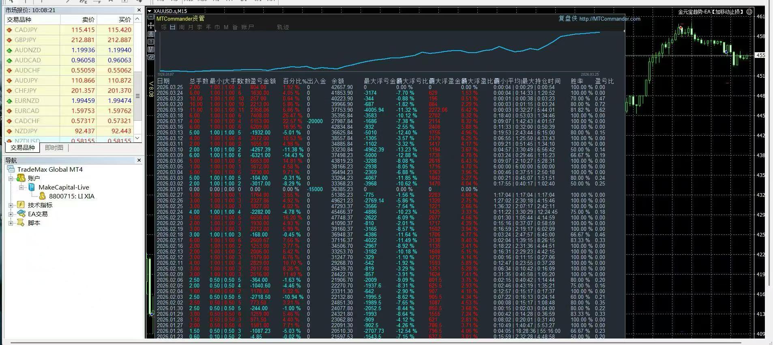Screen dimensions: 773x345
Task: Click the 买价 column header
Action: [115, 19]
